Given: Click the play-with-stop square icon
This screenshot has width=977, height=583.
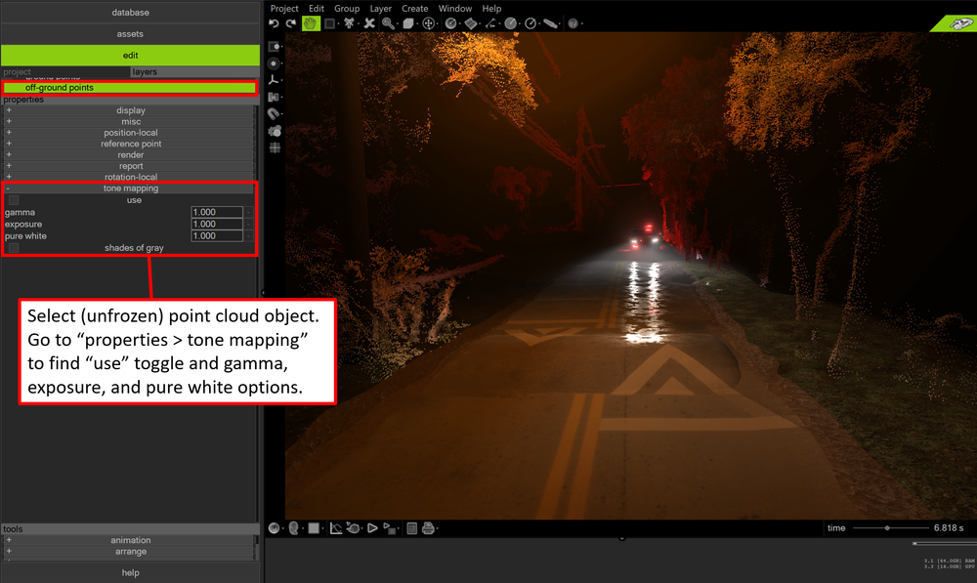Looking at the screenshot, I should click(x=390, y=528).
